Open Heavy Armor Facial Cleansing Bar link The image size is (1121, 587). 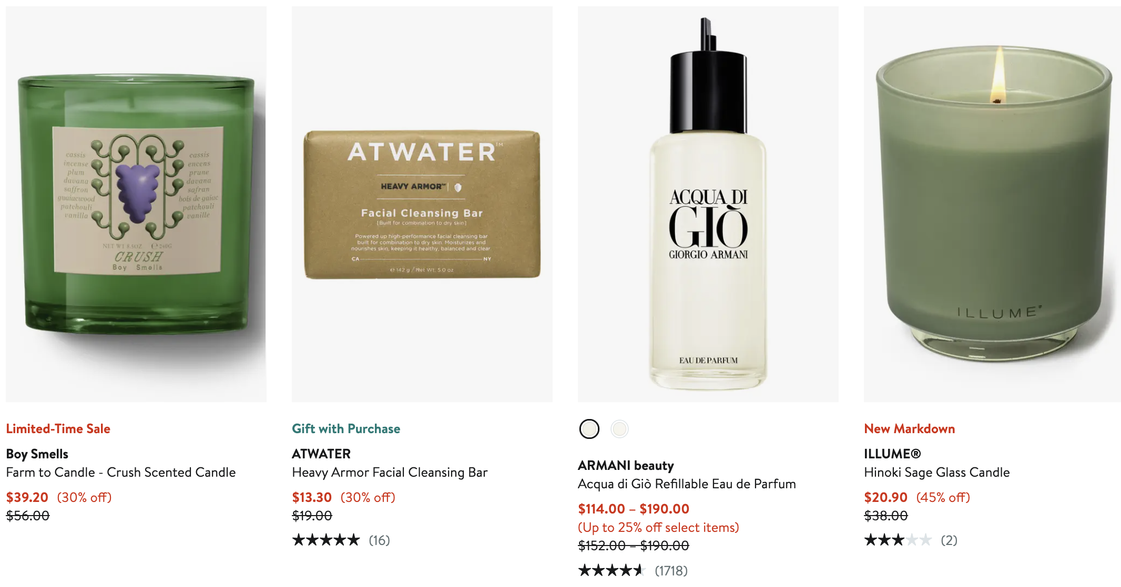coord(390,472)
